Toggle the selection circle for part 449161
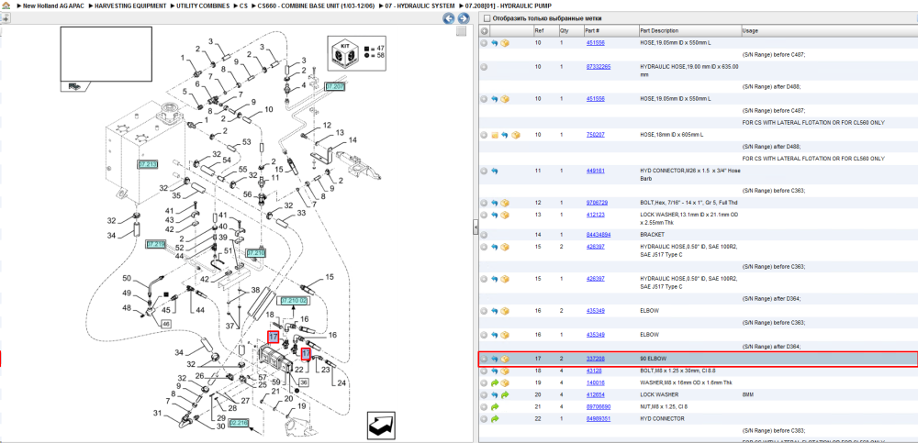 coord(484,172)
